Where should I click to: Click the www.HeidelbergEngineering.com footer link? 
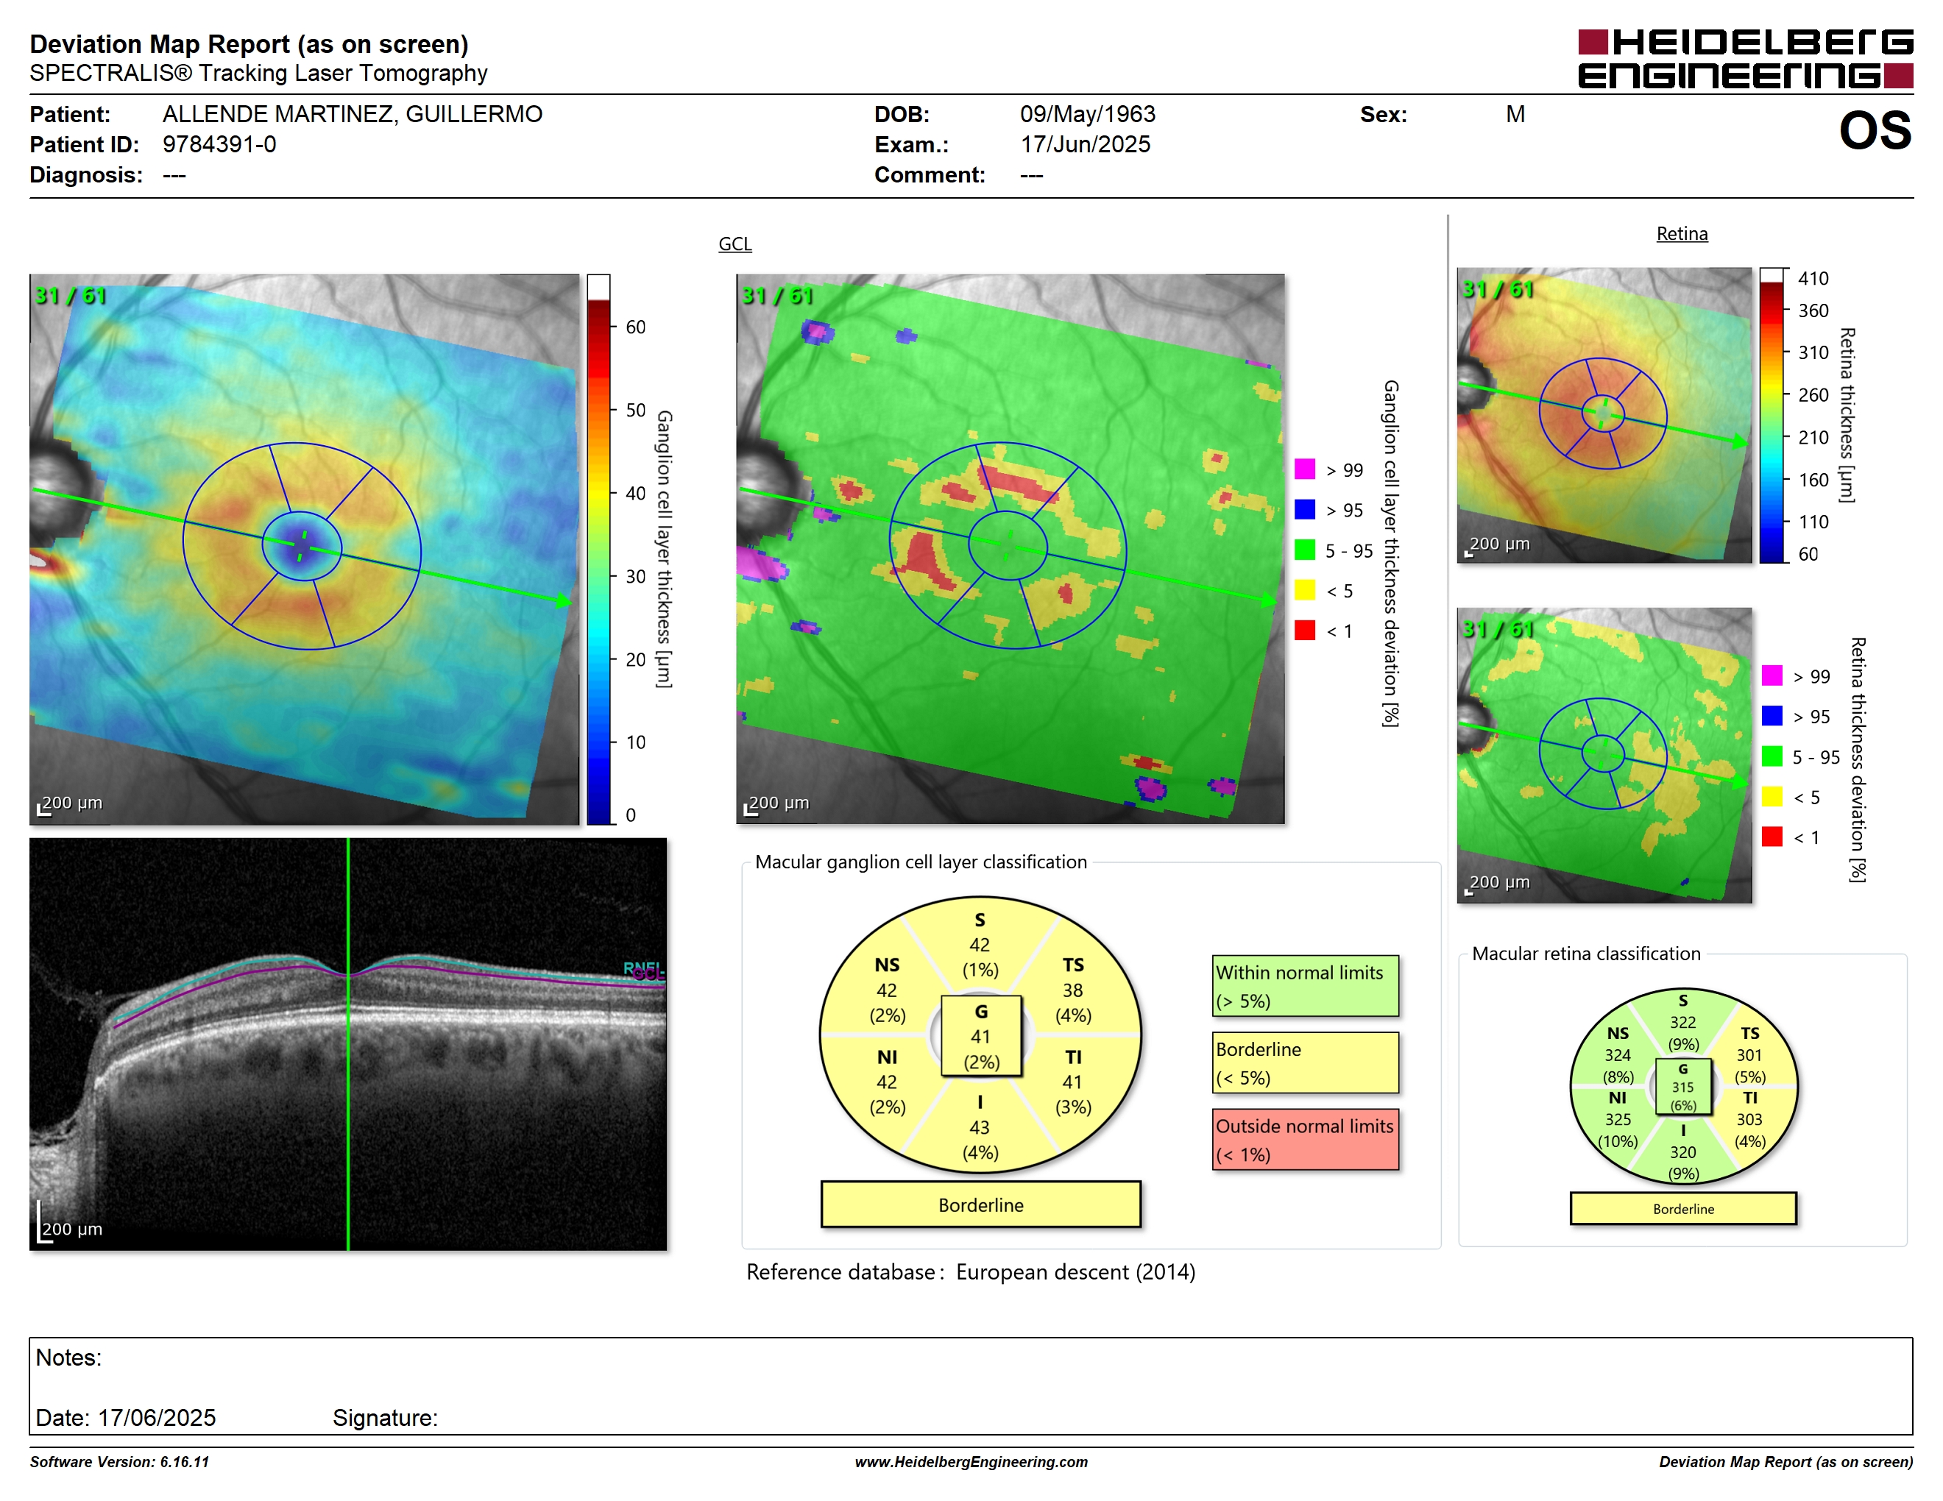click(971, 1462)
